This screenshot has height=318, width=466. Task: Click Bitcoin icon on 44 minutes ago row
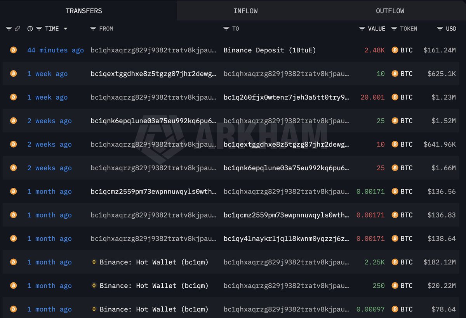(14, 50)
